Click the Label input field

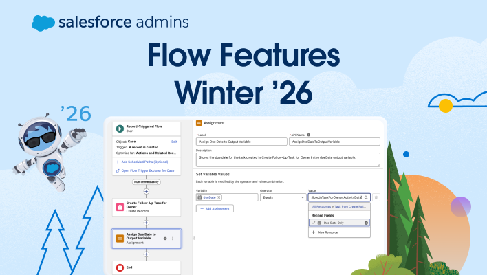(x=241, y=142)
